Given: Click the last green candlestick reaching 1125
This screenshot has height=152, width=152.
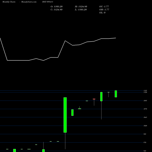Looking at the screenshot, I should pyautogui.click(x=116, y=94).
